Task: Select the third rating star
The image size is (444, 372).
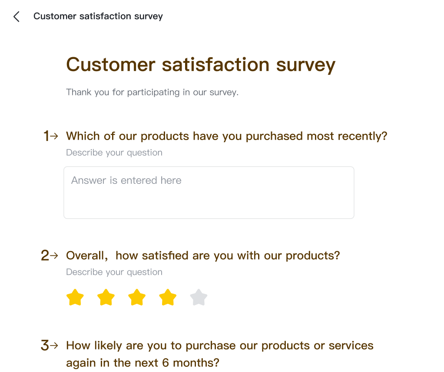Action: coord(136,297)
